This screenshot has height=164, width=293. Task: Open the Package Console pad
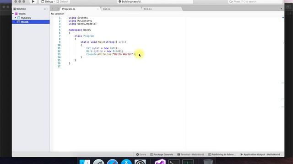(162, 154)
